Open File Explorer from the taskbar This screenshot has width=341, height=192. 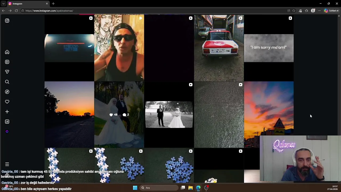(190, 188)
